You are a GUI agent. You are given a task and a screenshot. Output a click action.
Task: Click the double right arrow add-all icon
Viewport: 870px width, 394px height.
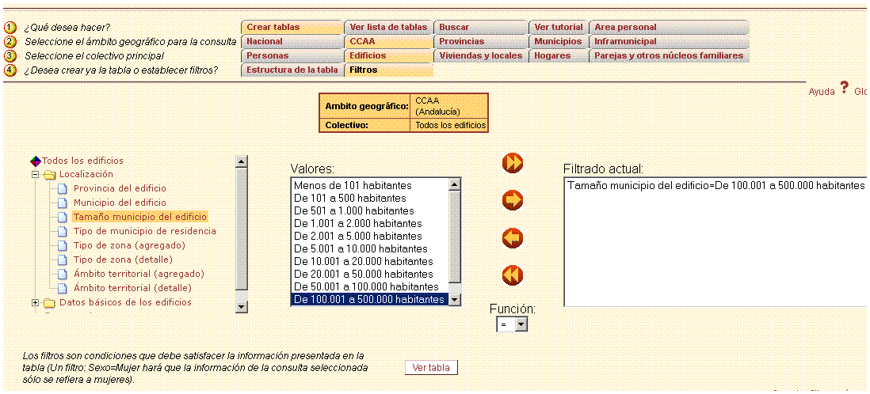(512, 163)
